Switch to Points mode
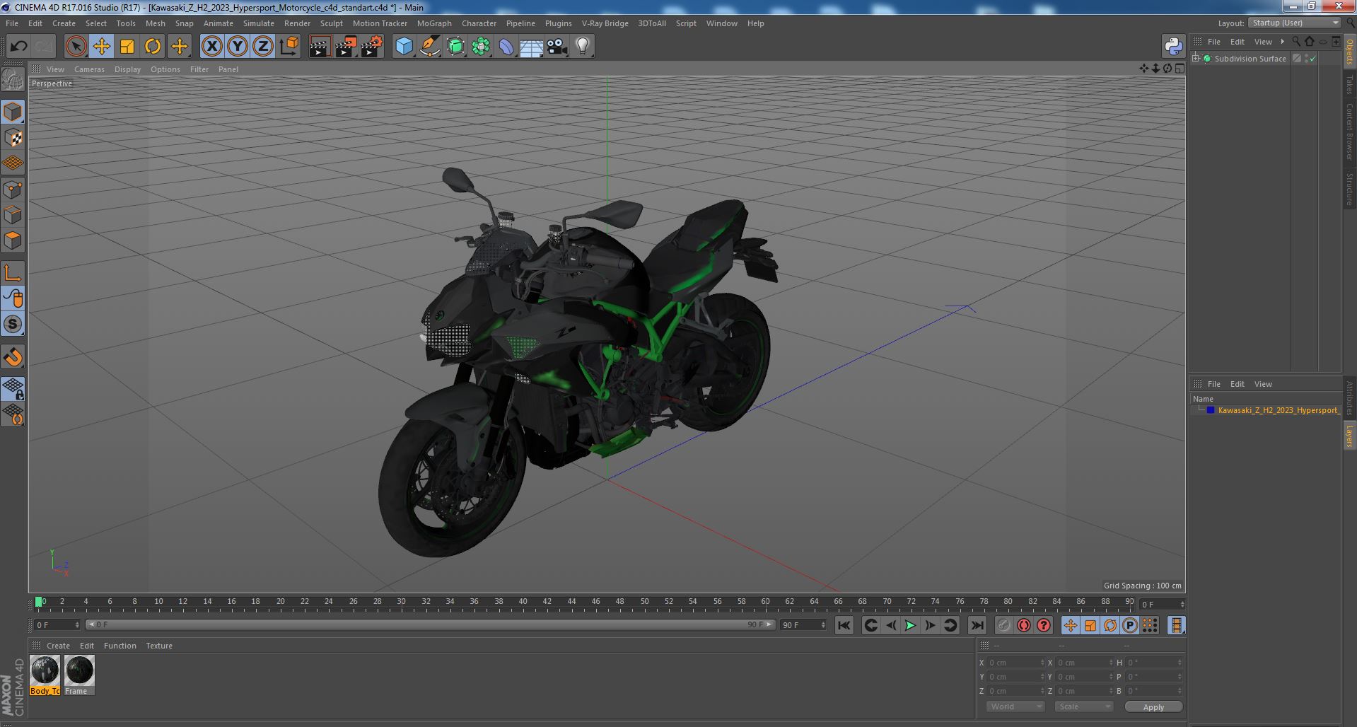 tap(13, 190)
